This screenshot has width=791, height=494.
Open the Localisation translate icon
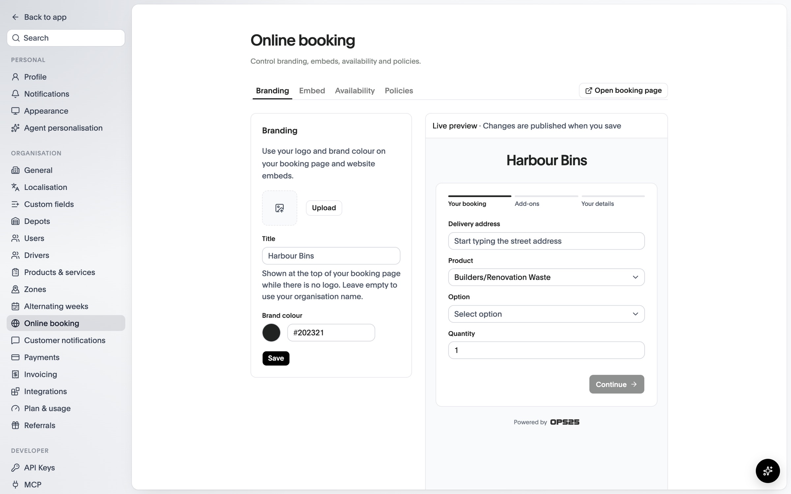coord(15,187)
